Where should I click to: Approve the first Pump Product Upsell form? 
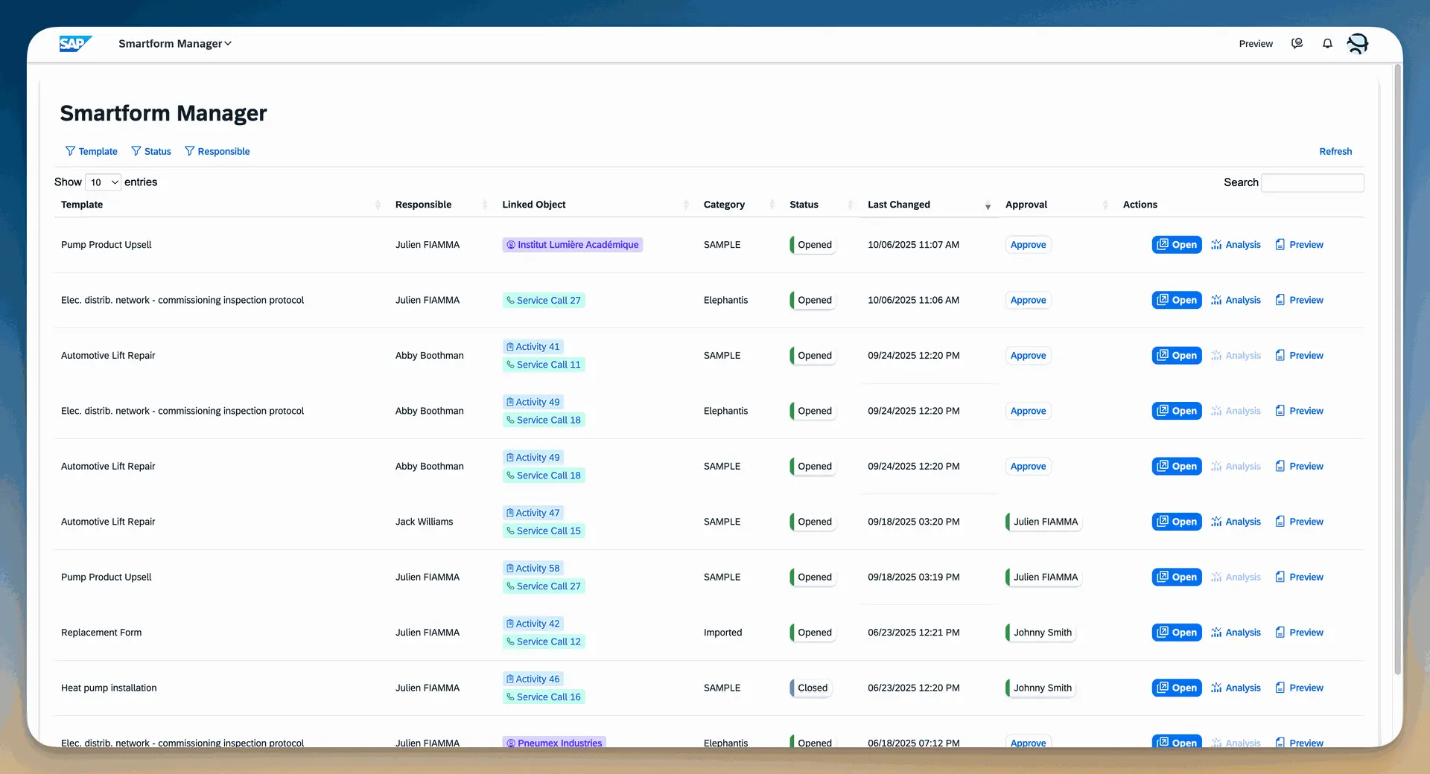pyautogui.click(x=1028, y=245)
